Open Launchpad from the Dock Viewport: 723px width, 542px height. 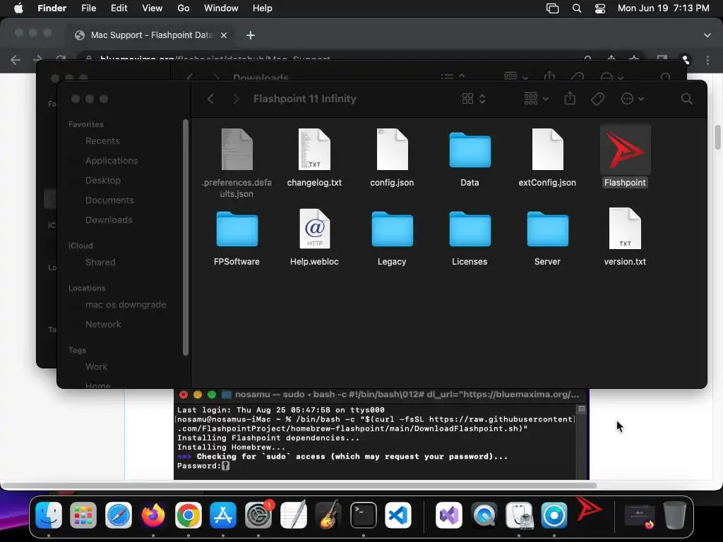coord(83,514)
